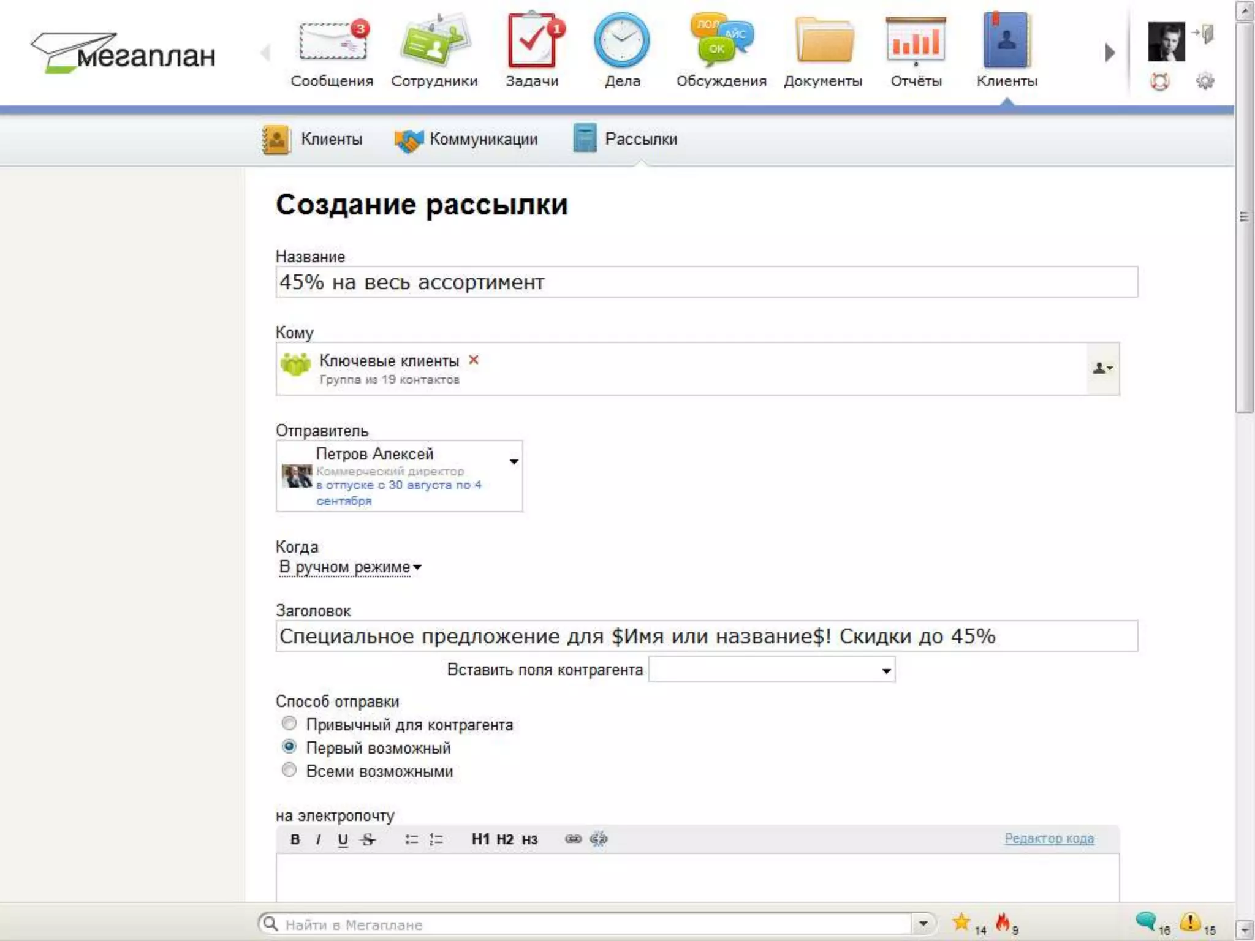This screenshot has width=1255, height=941.
Task: Toggle bold formatting in email editor
Action: 295,839
